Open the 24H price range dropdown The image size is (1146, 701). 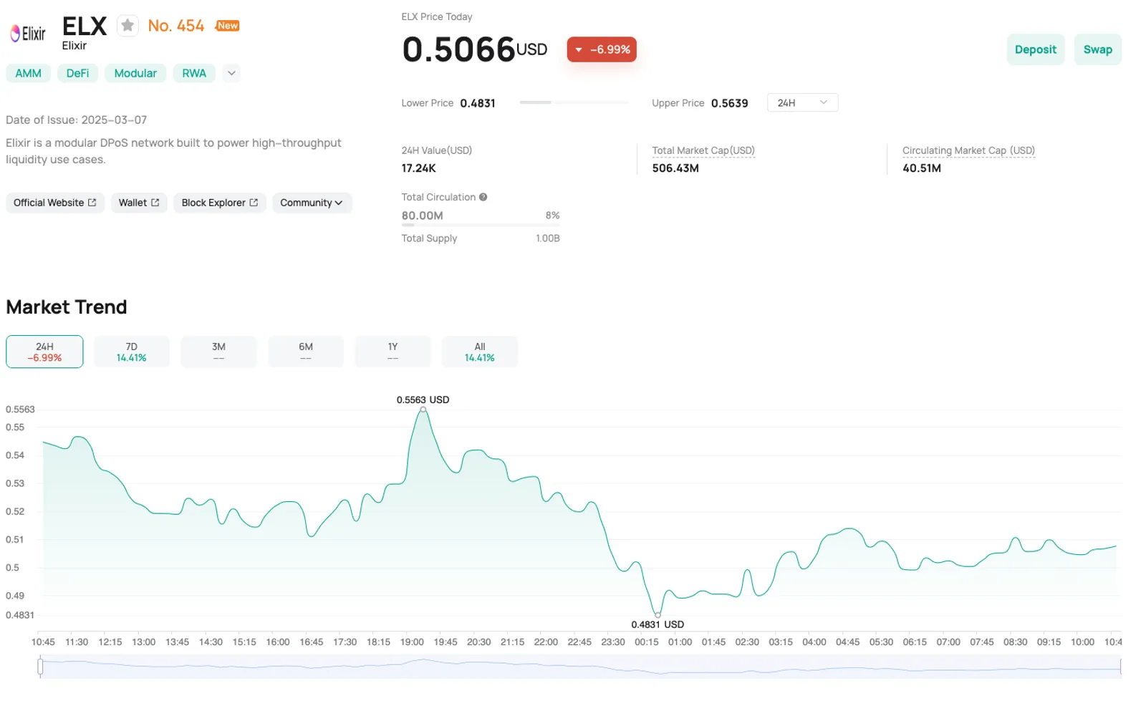click(802, 102)
